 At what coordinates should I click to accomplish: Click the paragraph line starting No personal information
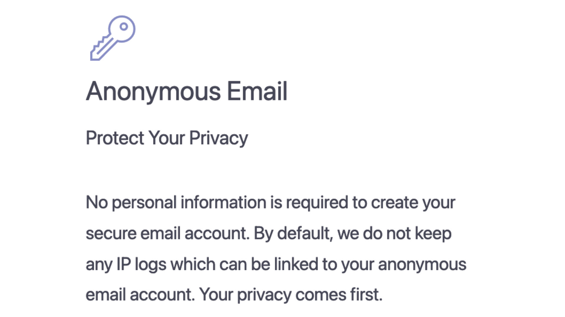270,203
